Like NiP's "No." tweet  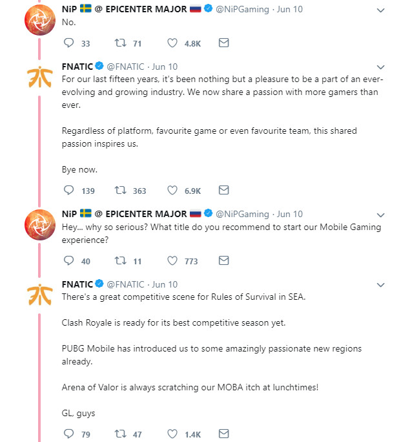(x=172, y=43)
